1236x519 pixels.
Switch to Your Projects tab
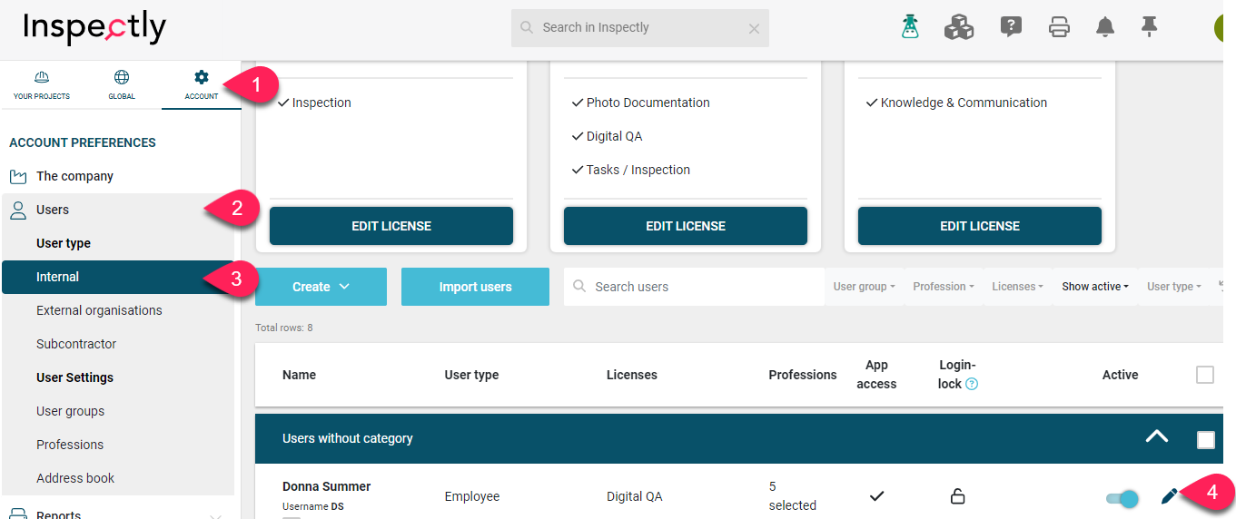42,86
